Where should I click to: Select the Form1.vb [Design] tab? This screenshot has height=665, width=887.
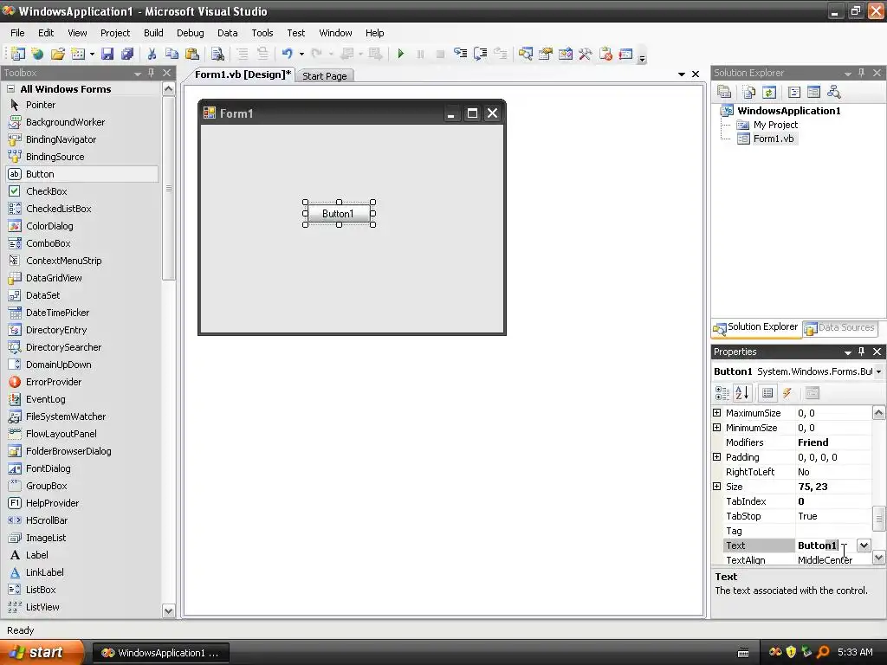[243, 74]
